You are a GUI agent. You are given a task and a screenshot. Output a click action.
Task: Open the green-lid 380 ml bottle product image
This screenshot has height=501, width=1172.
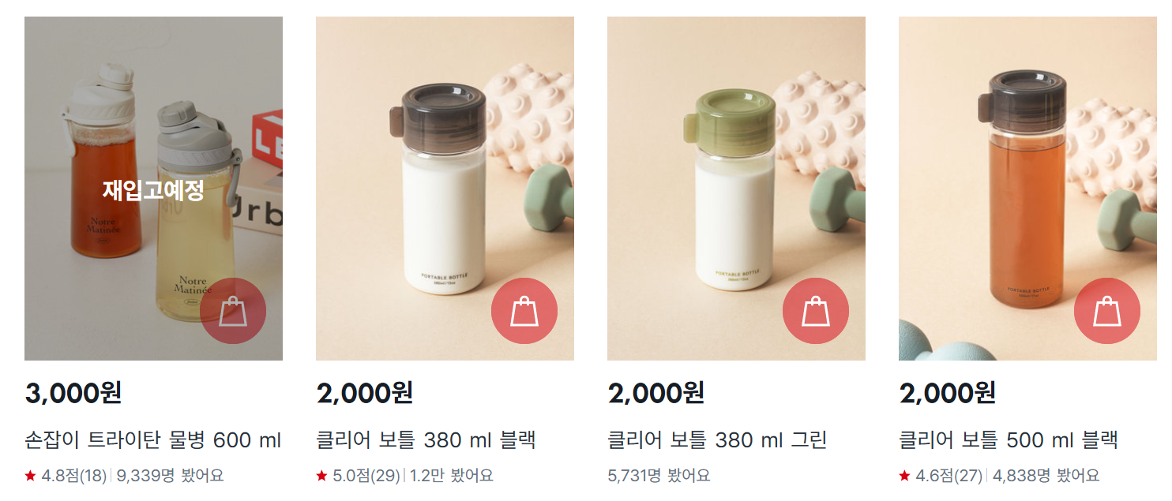(736, 189)
